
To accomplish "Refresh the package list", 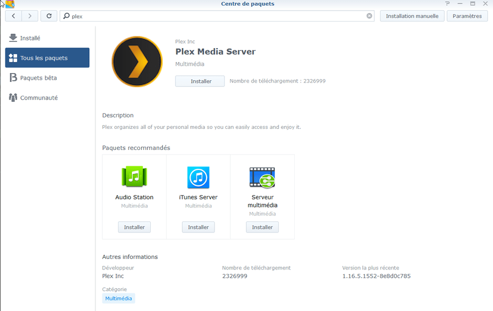I will tap(49, 16).
